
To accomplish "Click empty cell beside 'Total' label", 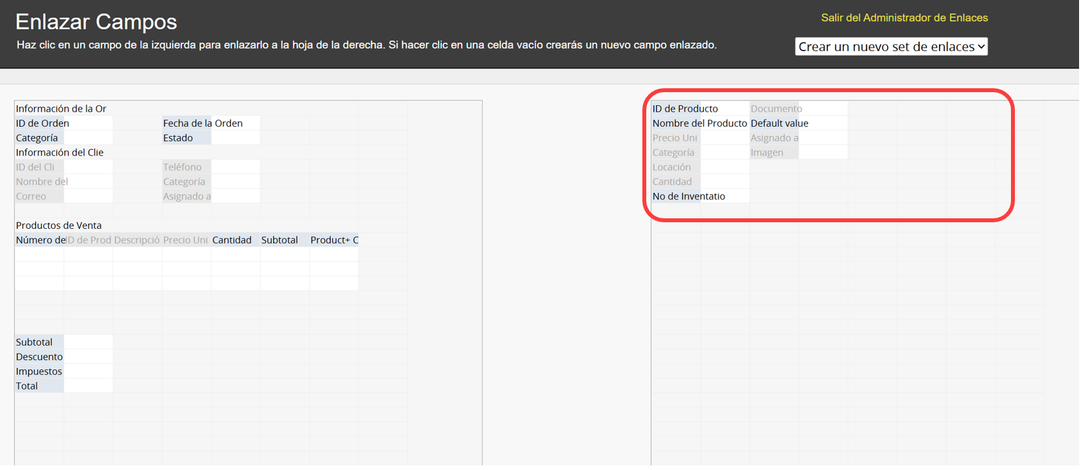I will pyautogui.click(x=88, y=386).
